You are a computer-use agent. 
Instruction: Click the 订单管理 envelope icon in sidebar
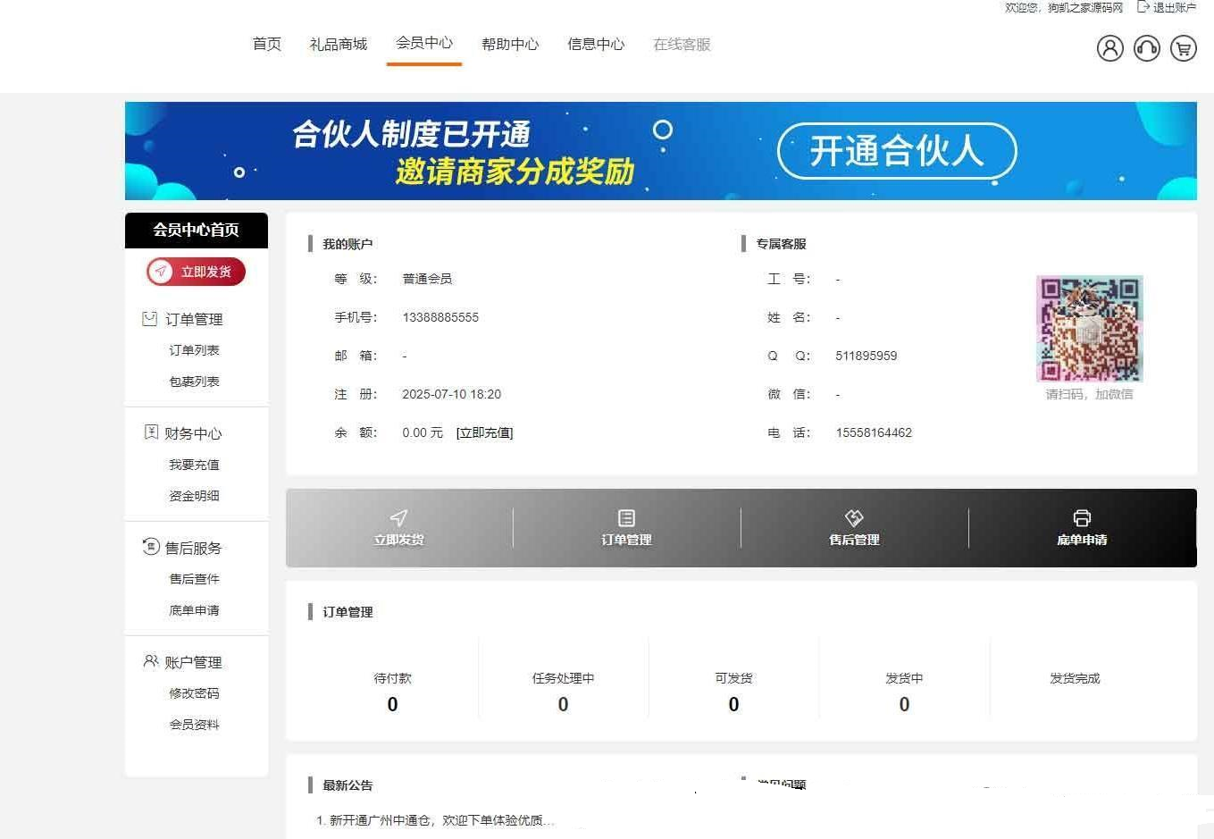click(150, 317)
